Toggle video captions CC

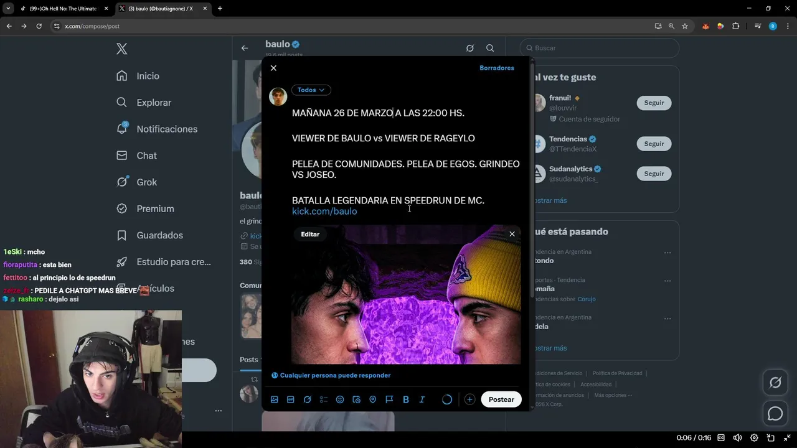721,437
